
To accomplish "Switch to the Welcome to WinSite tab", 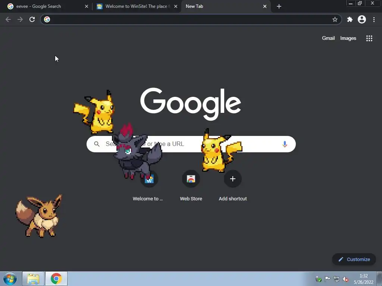I will 136,6.
